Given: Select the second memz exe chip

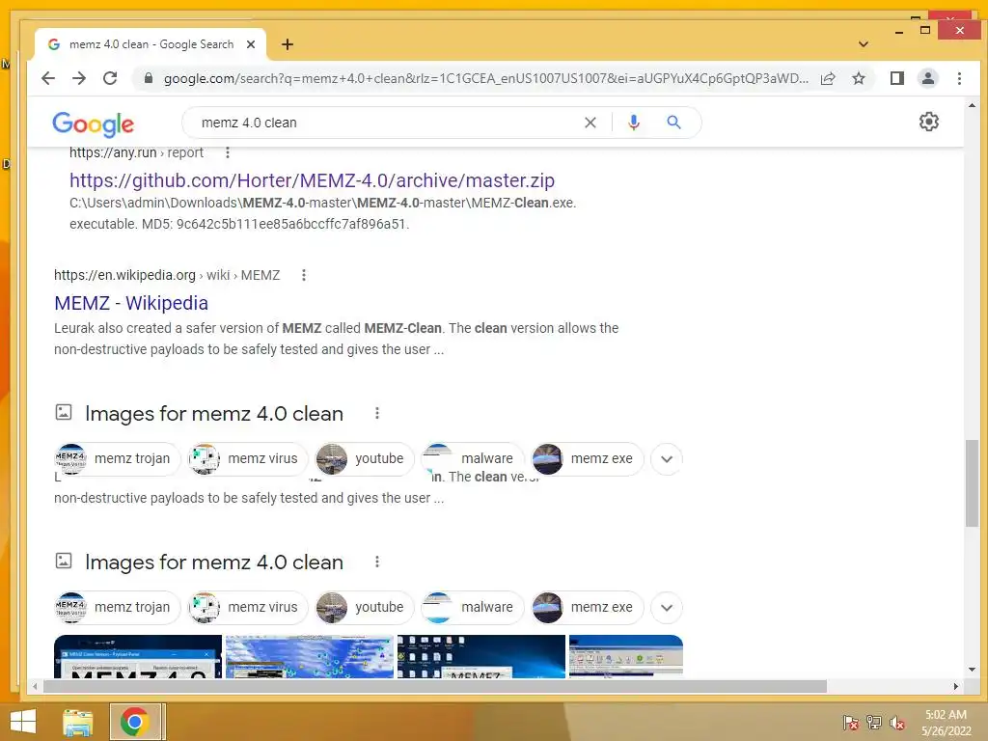Looking at the screenshot, I should coord(588,608).
